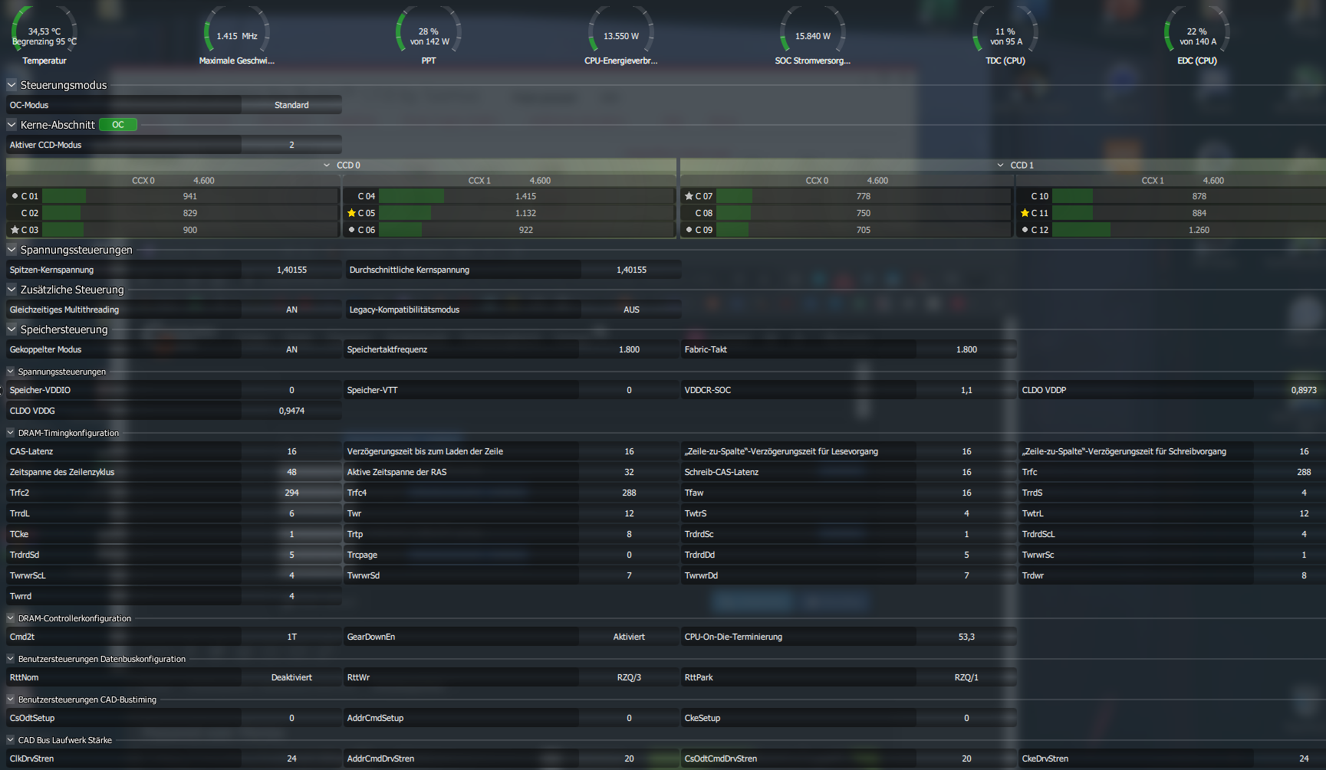
Task: Click the Speichertaktfrequenz value 1.800
Action: (629, 349)
